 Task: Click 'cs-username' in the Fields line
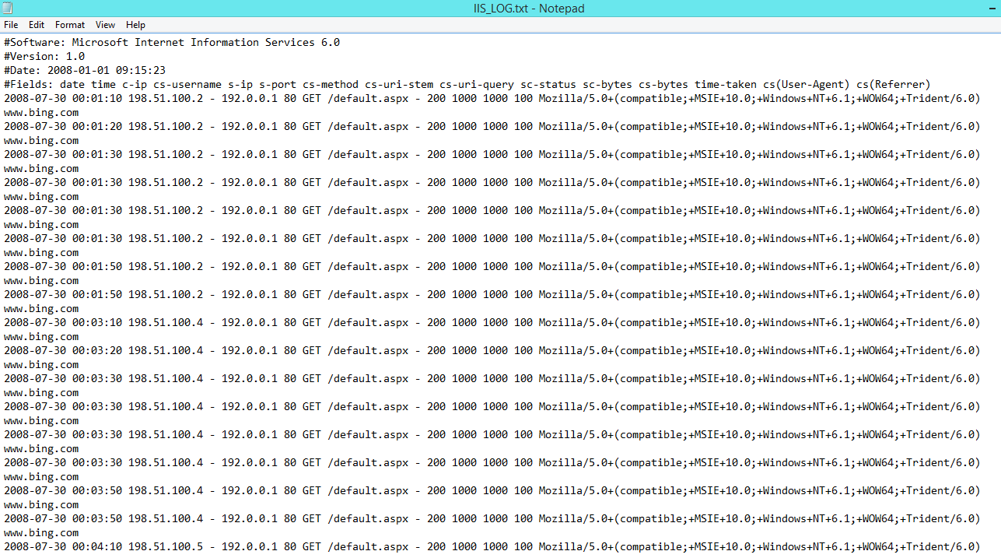point(187,85)
